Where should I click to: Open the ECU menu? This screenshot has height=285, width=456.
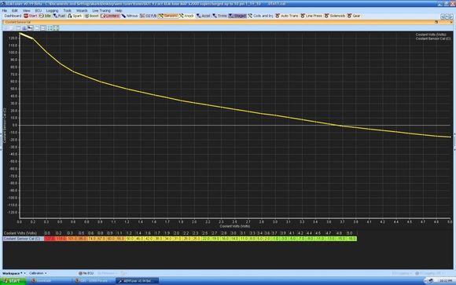tap(38, 10)
